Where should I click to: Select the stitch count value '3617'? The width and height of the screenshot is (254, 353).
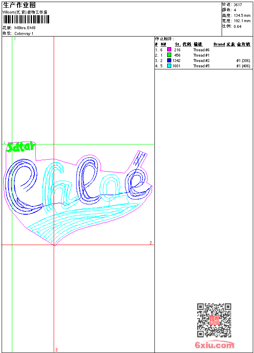click(238, 5)
